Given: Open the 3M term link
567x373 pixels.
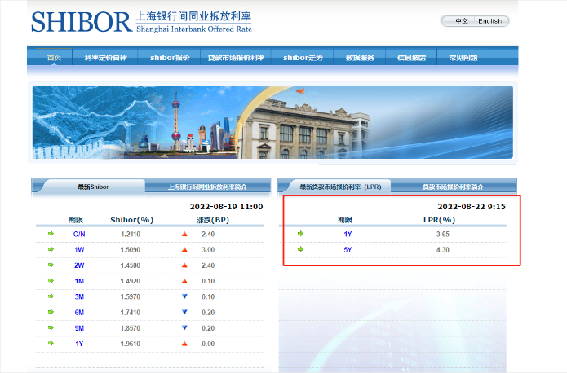Looking at the screenshot, I should pyautogui.click(x=79, y=296).
